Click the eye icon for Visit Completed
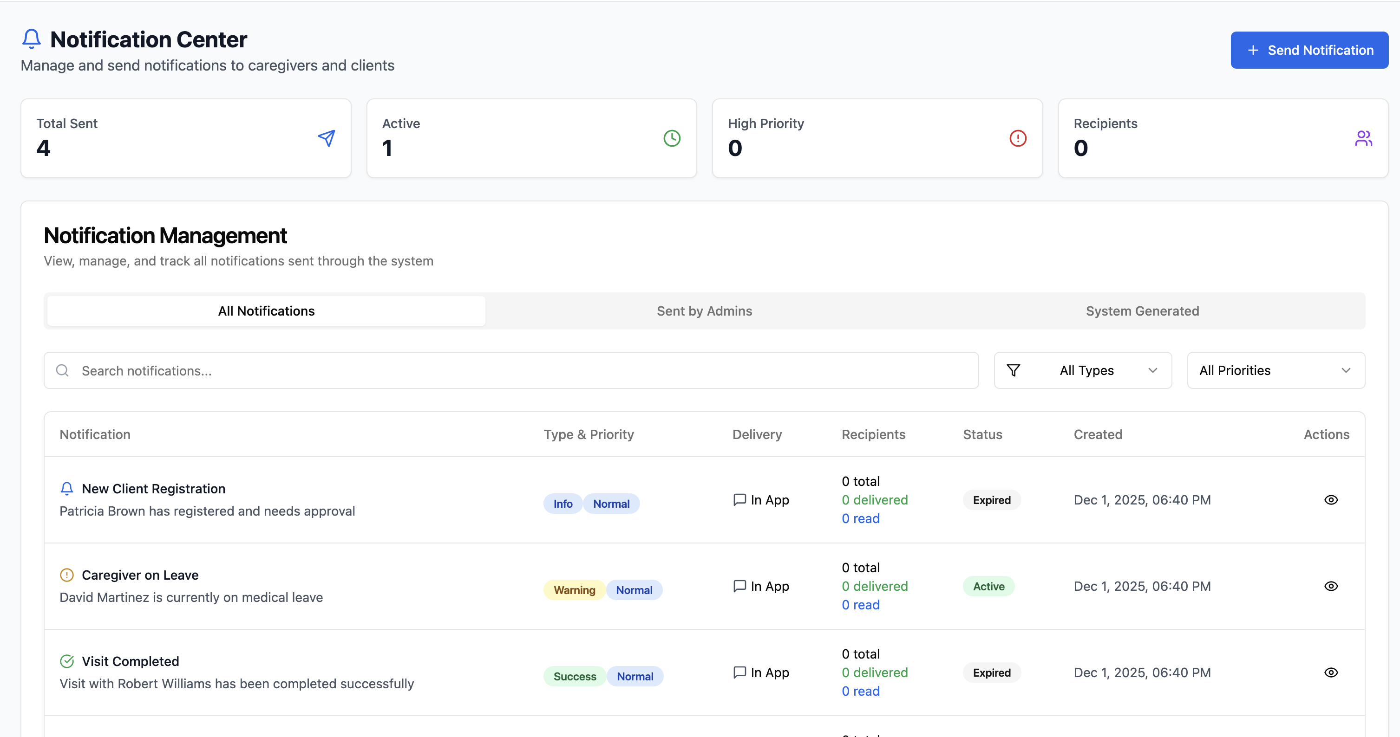1400x737 pixels. click(x=1331, y=672)
